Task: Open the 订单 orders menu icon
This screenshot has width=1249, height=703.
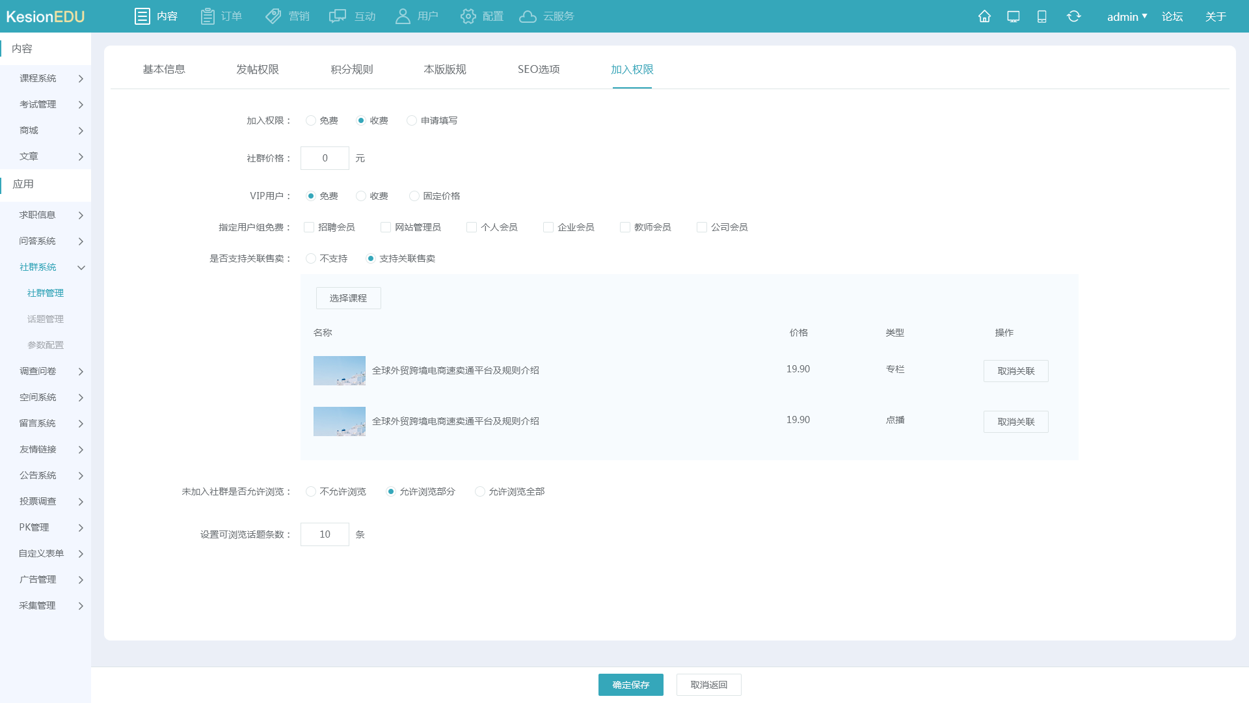Action: point(208,16)
